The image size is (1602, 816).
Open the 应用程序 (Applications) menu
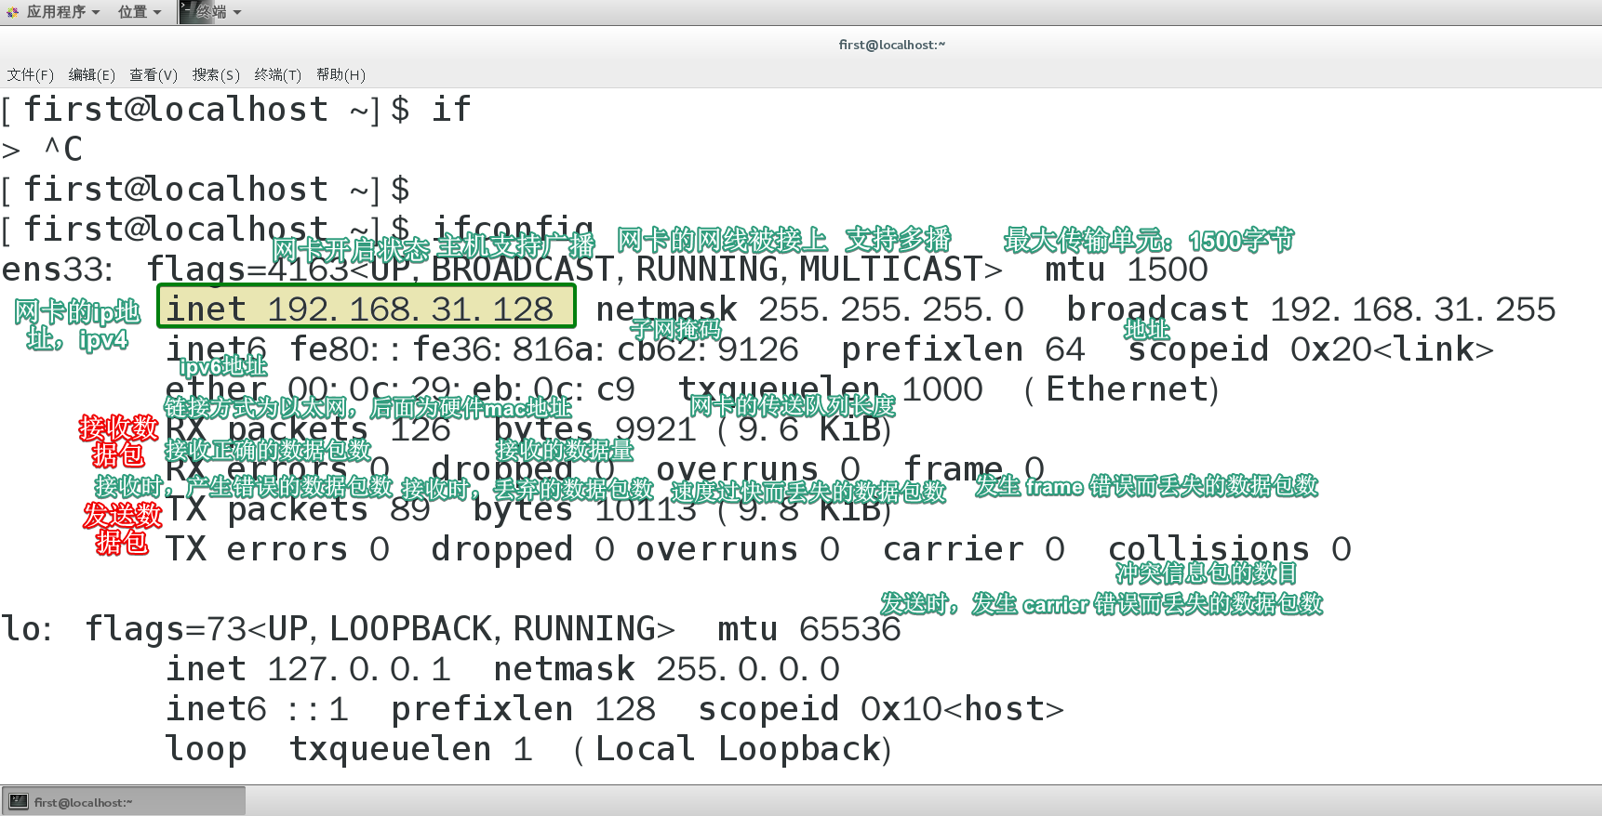62,12
